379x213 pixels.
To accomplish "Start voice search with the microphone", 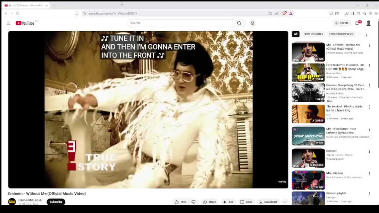I will point(252,23).
